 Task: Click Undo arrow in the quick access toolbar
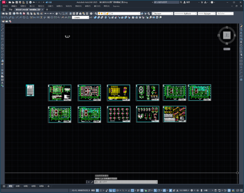[x=34, y=2]
